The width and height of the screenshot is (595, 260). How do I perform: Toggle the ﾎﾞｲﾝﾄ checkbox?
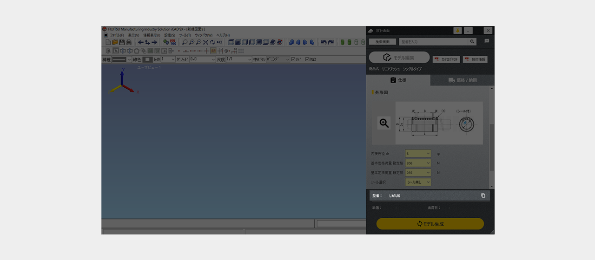coord(293,59)
